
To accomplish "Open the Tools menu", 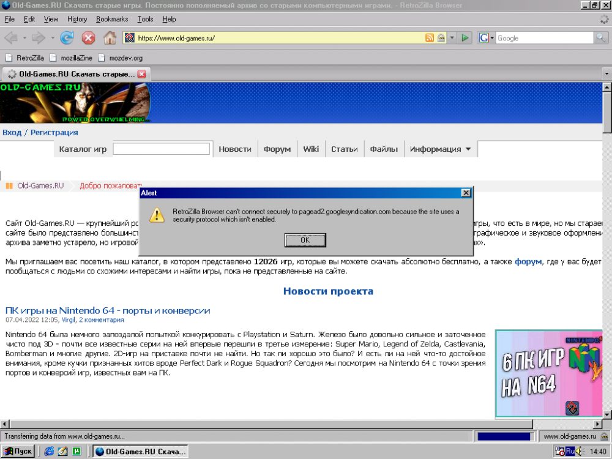I will click(145, 19).
